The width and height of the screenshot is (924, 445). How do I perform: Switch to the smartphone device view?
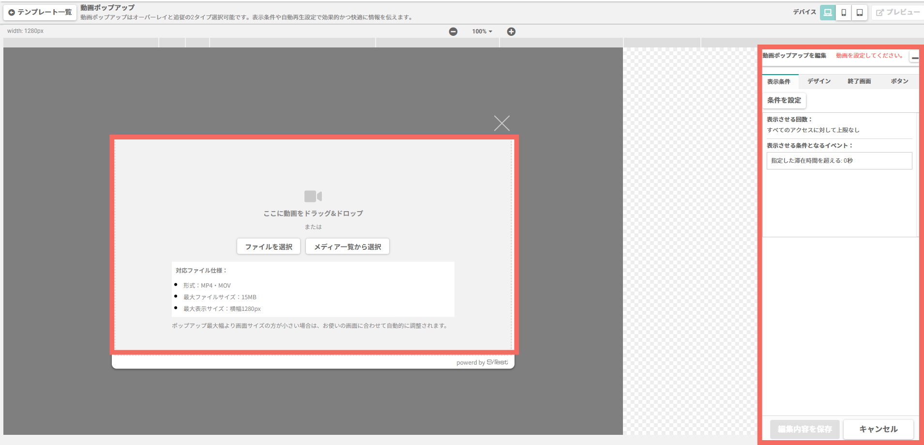(x=844, y=13)
